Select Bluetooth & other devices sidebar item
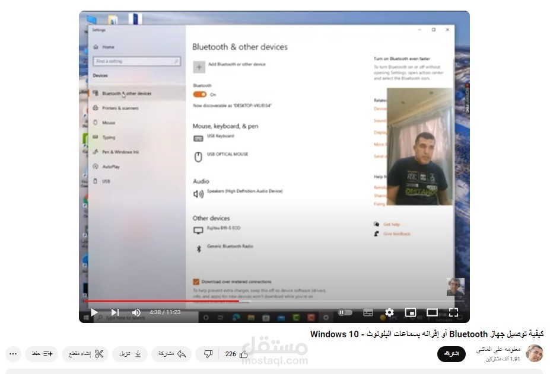 pos(137,94)
